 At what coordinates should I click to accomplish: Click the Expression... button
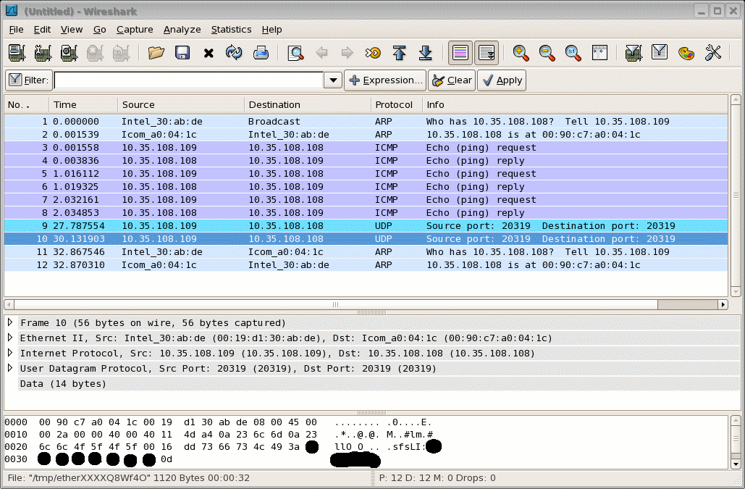pyautogui.click(x=385, y=80)
